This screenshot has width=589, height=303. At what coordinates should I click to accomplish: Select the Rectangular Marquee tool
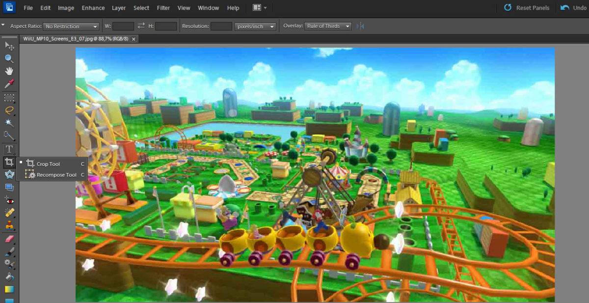click(9, 98)
